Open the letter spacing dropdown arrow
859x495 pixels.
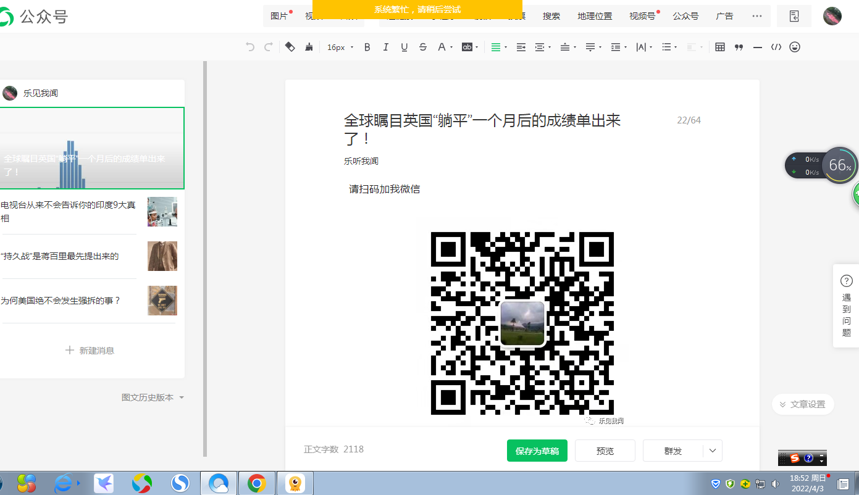click(x=651, y=47)
